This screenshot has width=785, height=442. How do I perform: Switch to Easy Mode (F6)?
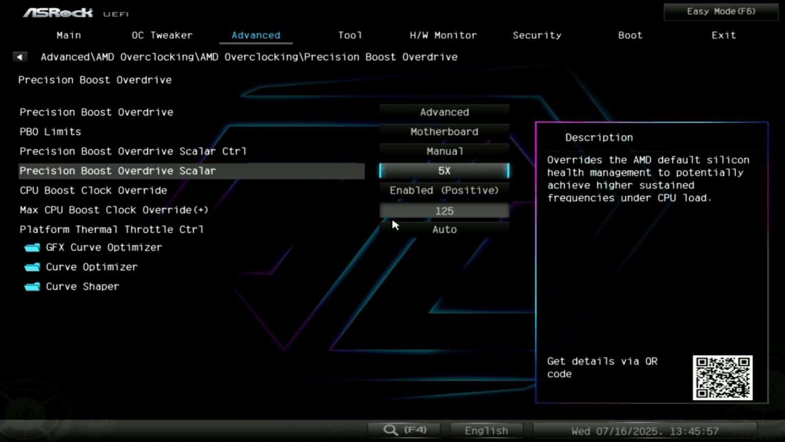pyautogui.click(x=721, y=11)
